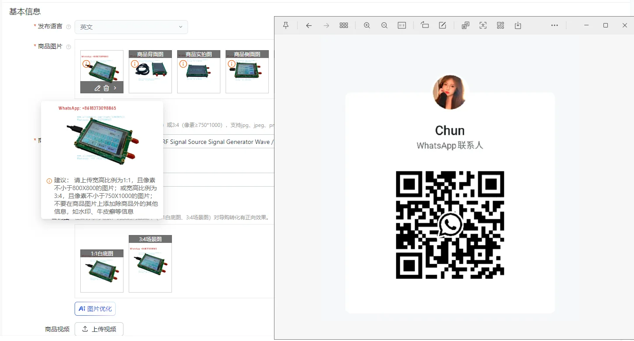634x341 pixels.
Task: Open the 发布语言 dropdown showing 英文
Action: [x=131, y=27]
